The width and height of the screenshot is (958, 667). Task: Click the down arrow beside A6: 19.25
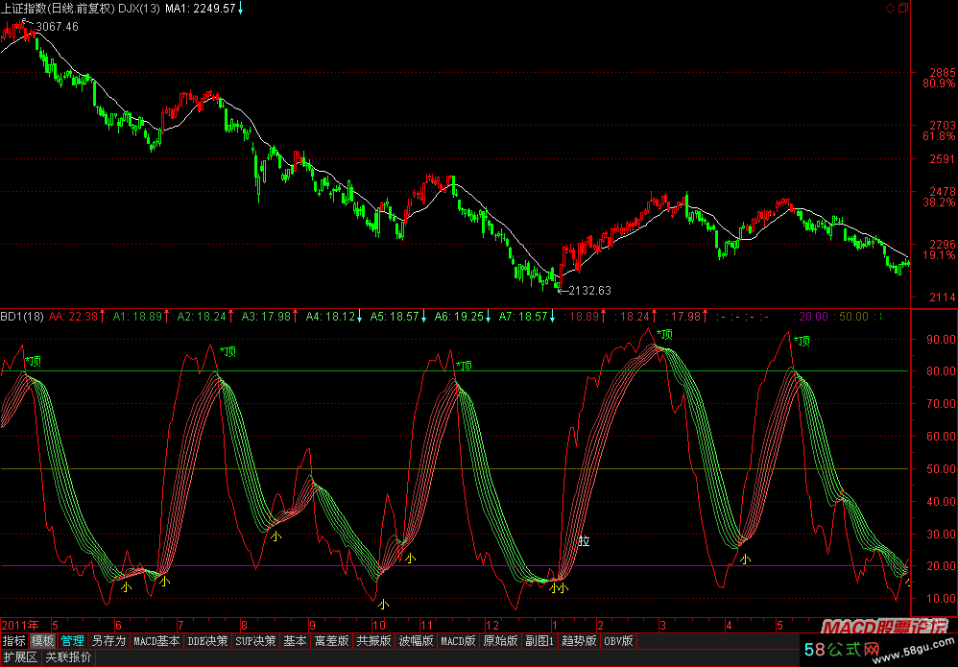pos(488,315)
